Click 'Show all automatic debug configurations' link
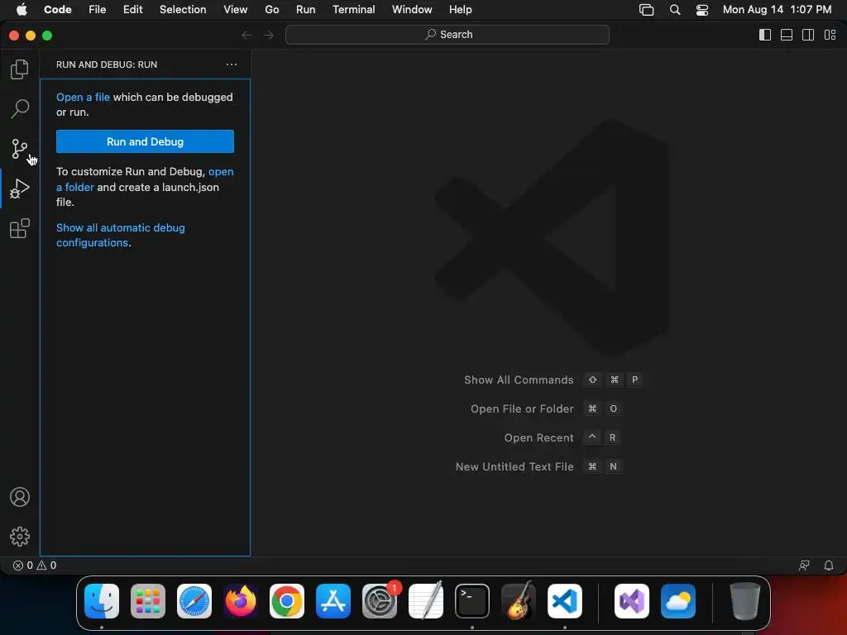This screenshot has width=847, height=635. pos(121,236)
